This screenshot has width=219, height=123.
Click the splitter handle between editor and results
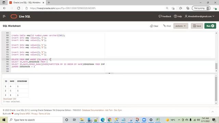click(x=109, y=73)
